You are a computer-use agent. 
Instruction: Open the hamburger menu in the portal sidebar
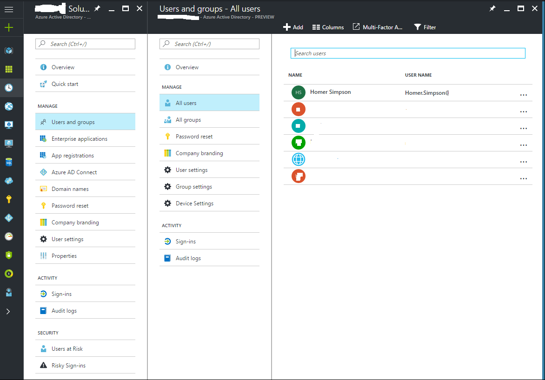tap(9, 9)
